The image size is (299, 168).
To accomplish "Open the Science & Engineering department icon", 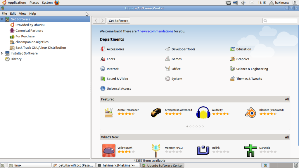I will (x=232, y=69).
